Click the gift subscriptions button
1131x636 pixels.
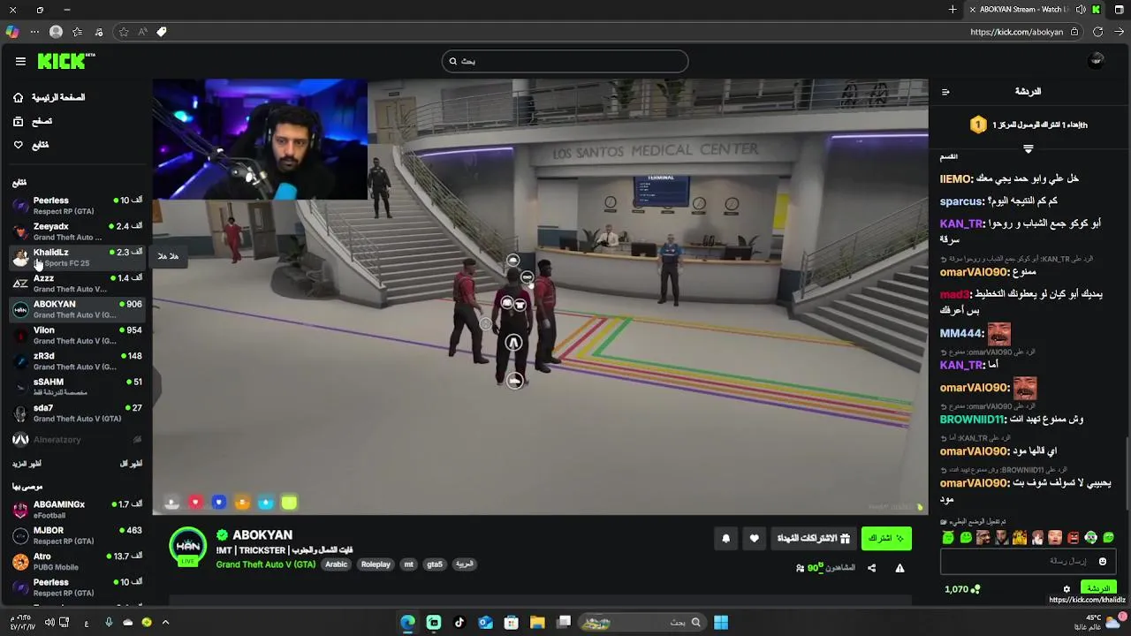[813, 538]
